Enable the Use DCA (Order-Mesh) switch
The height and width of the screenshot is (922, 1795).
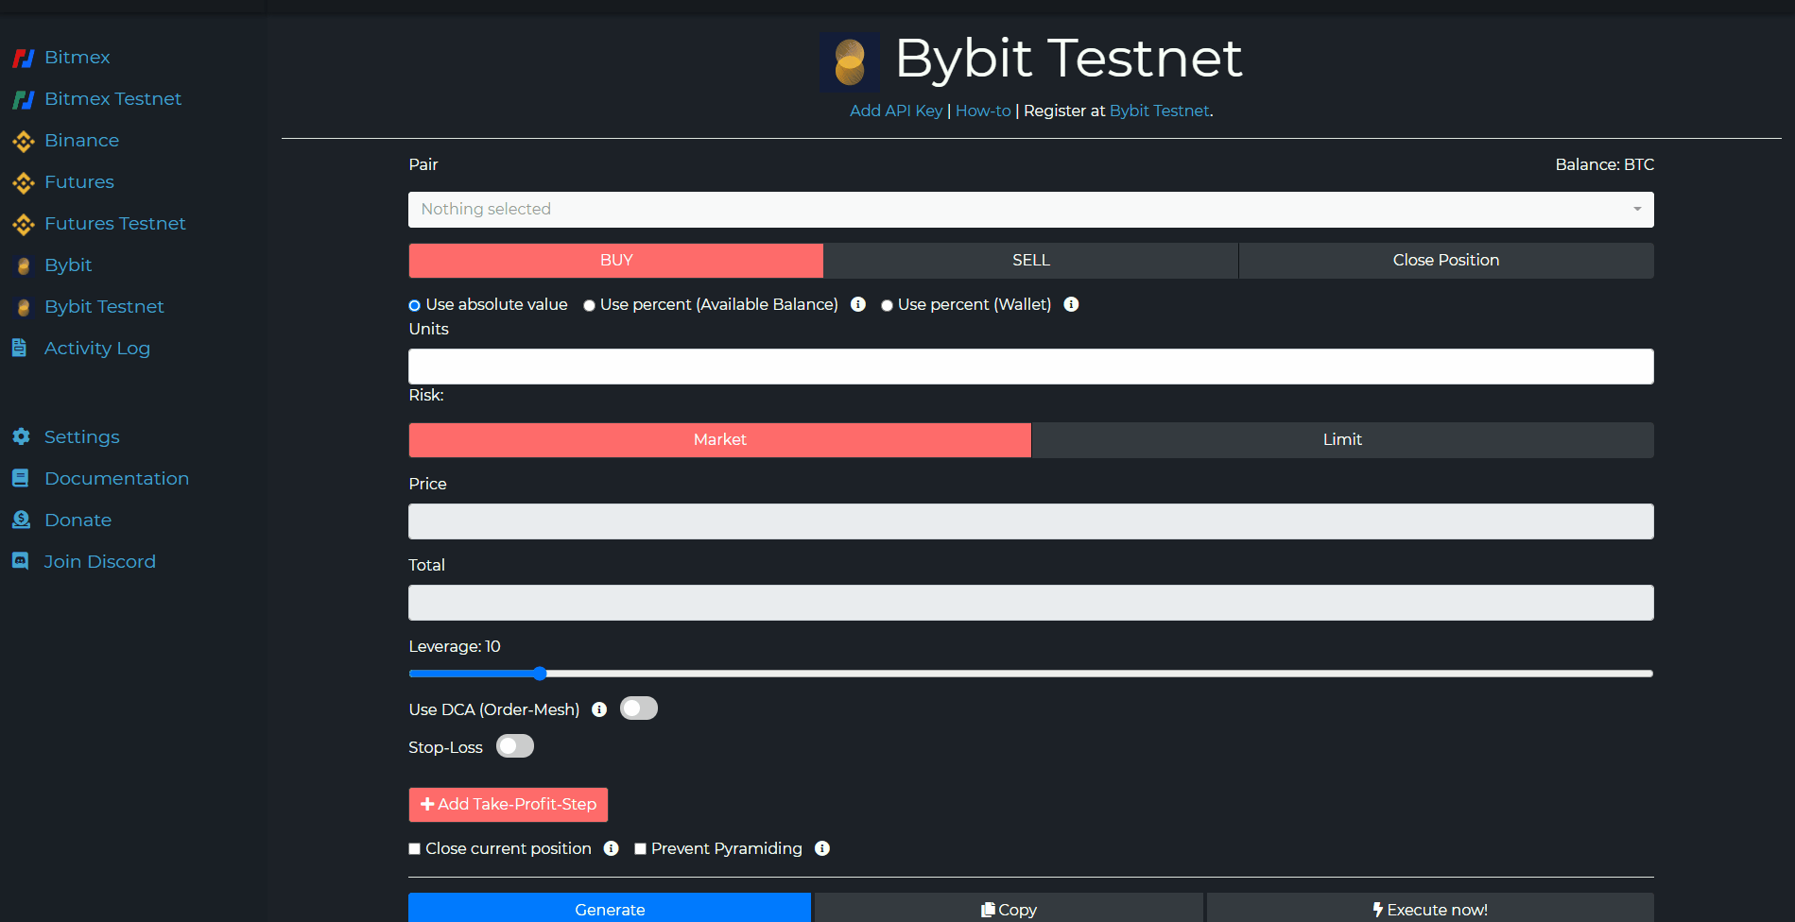(639, 709)
